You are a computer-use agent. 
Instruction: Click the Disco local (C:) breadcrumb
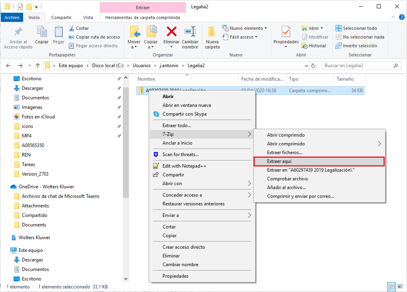point(108,66)
